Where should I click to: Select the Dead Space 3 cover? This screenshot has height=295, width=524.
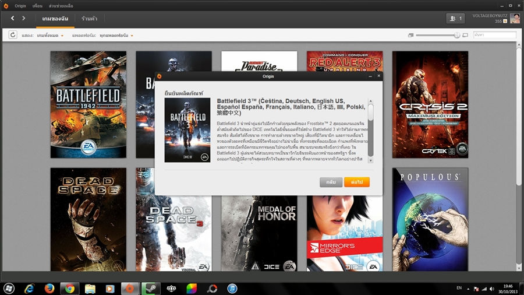[174, 233]
